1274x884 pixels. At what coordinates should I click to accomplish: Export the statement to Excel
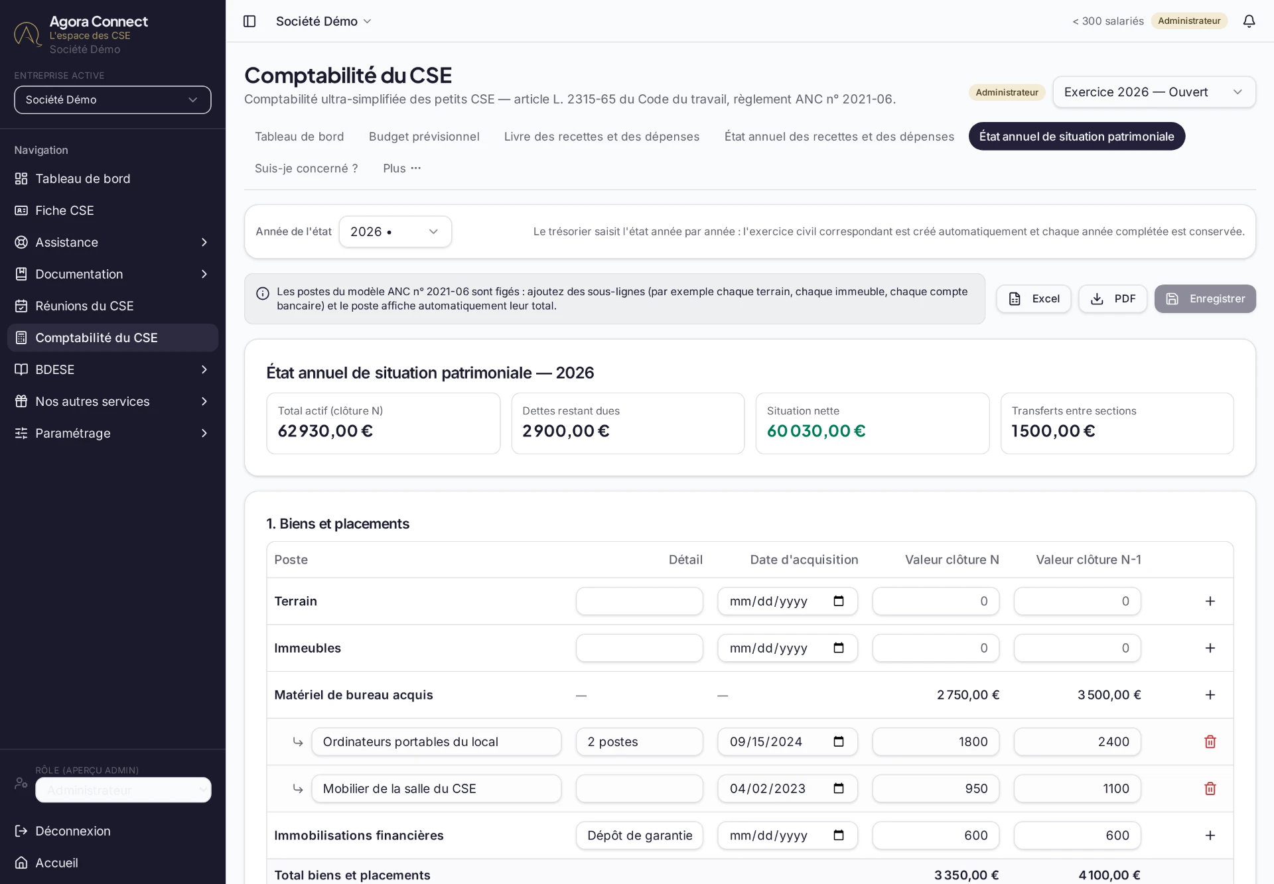click(x=1033, y=299)
